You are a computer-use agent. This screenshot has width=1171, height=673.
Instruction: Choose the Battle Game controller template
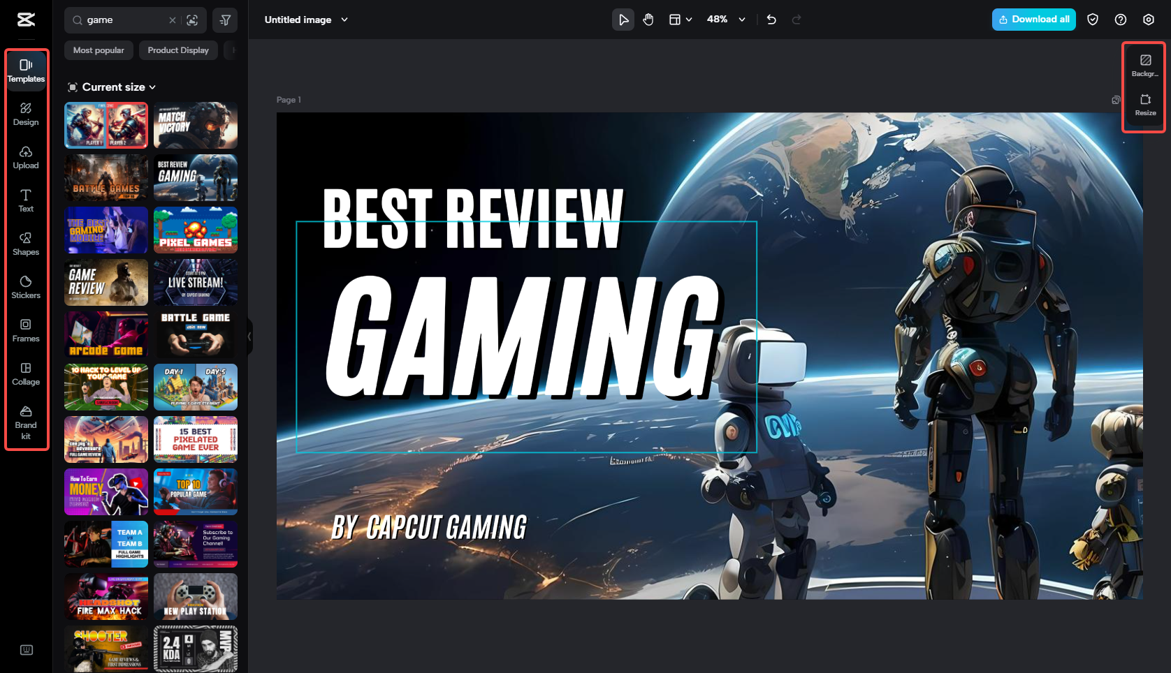[x=196, y=335]
